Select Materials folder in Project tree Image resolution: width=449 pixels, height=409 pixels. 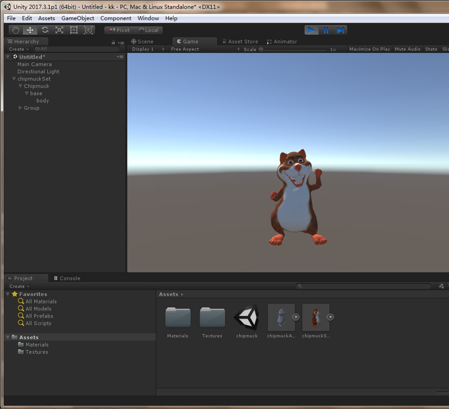coord(33,344)
